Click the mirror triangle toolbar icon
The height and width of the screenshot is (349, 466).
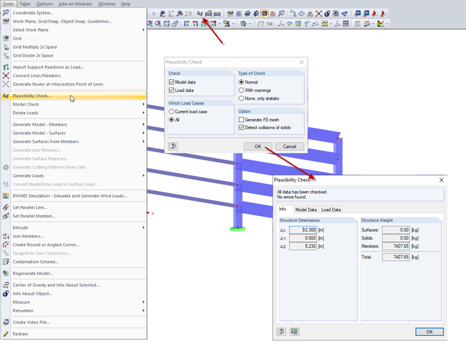pyautogui.click(x=310, y=13)
